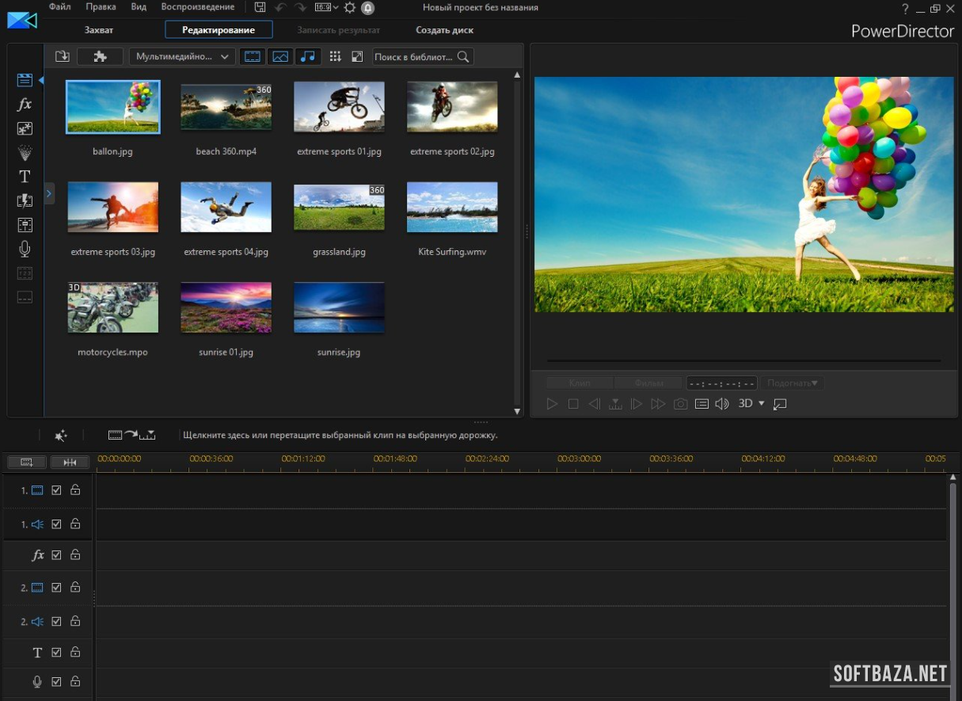Disable video track 1 checkbox
Viewport: 962px width, 701px height.
tap(56, 490)
